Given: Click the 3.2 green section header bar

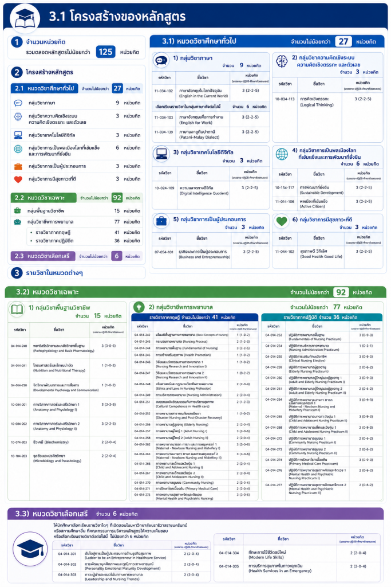Looking at the screenshot, I should 196,292.
